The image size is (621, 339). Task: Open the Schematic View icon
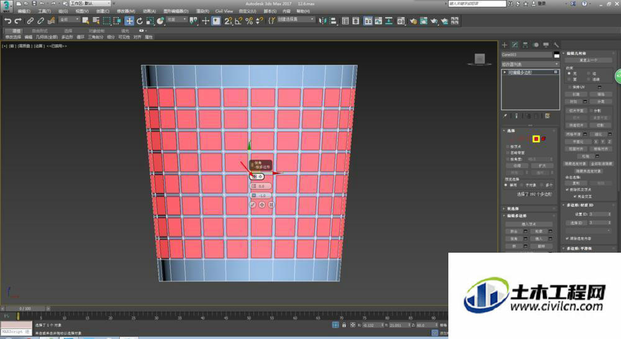(x=389, y=21)
